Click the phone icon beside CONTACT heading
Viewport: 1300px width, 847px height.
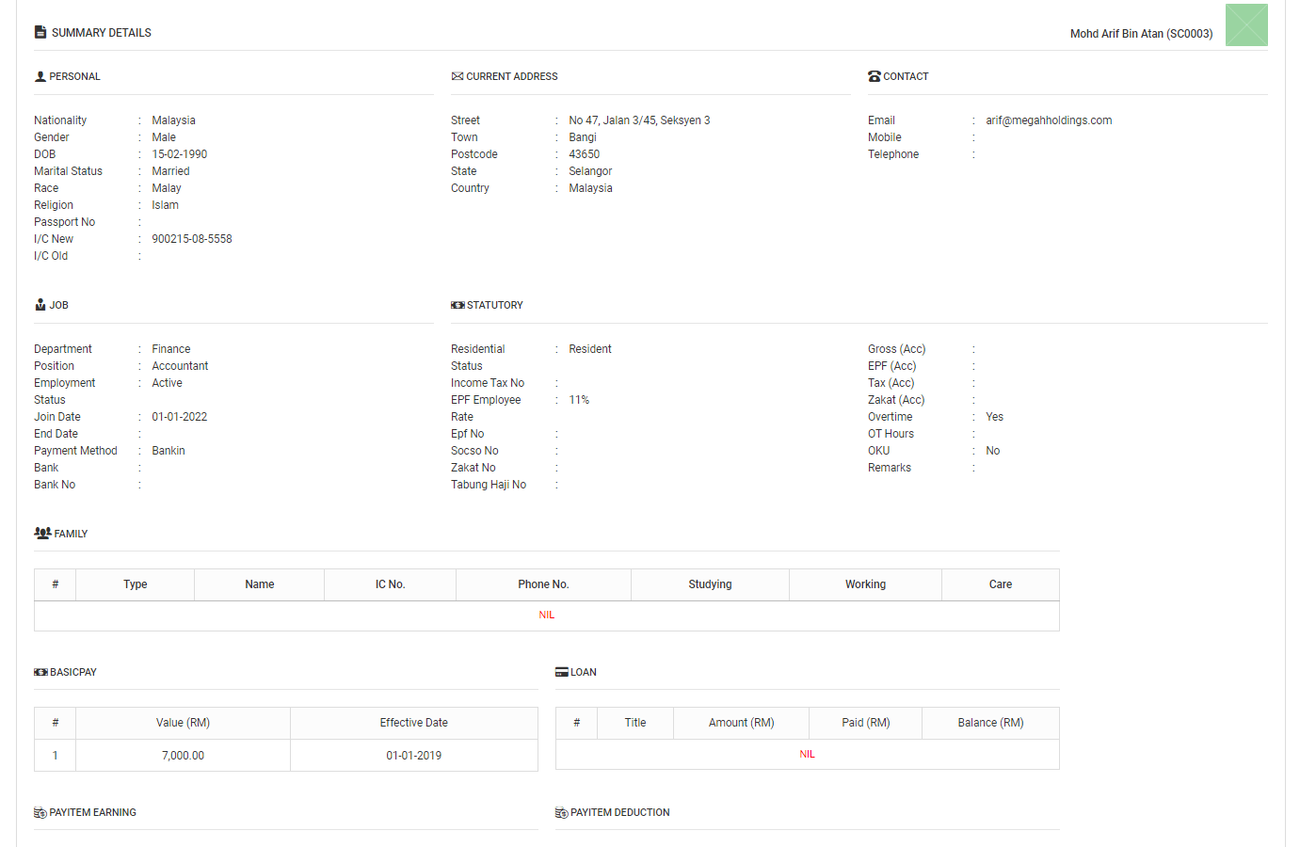[874, 76]
